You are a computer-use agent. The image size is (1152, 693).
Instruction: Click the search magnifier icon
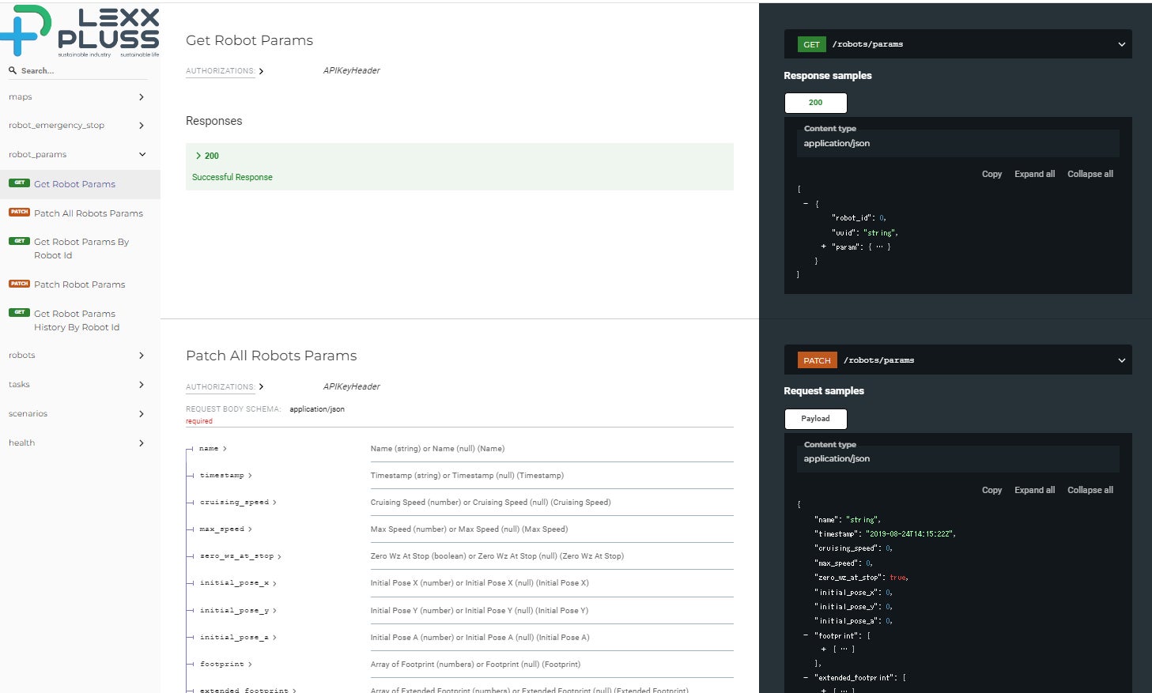click(13, 70)
